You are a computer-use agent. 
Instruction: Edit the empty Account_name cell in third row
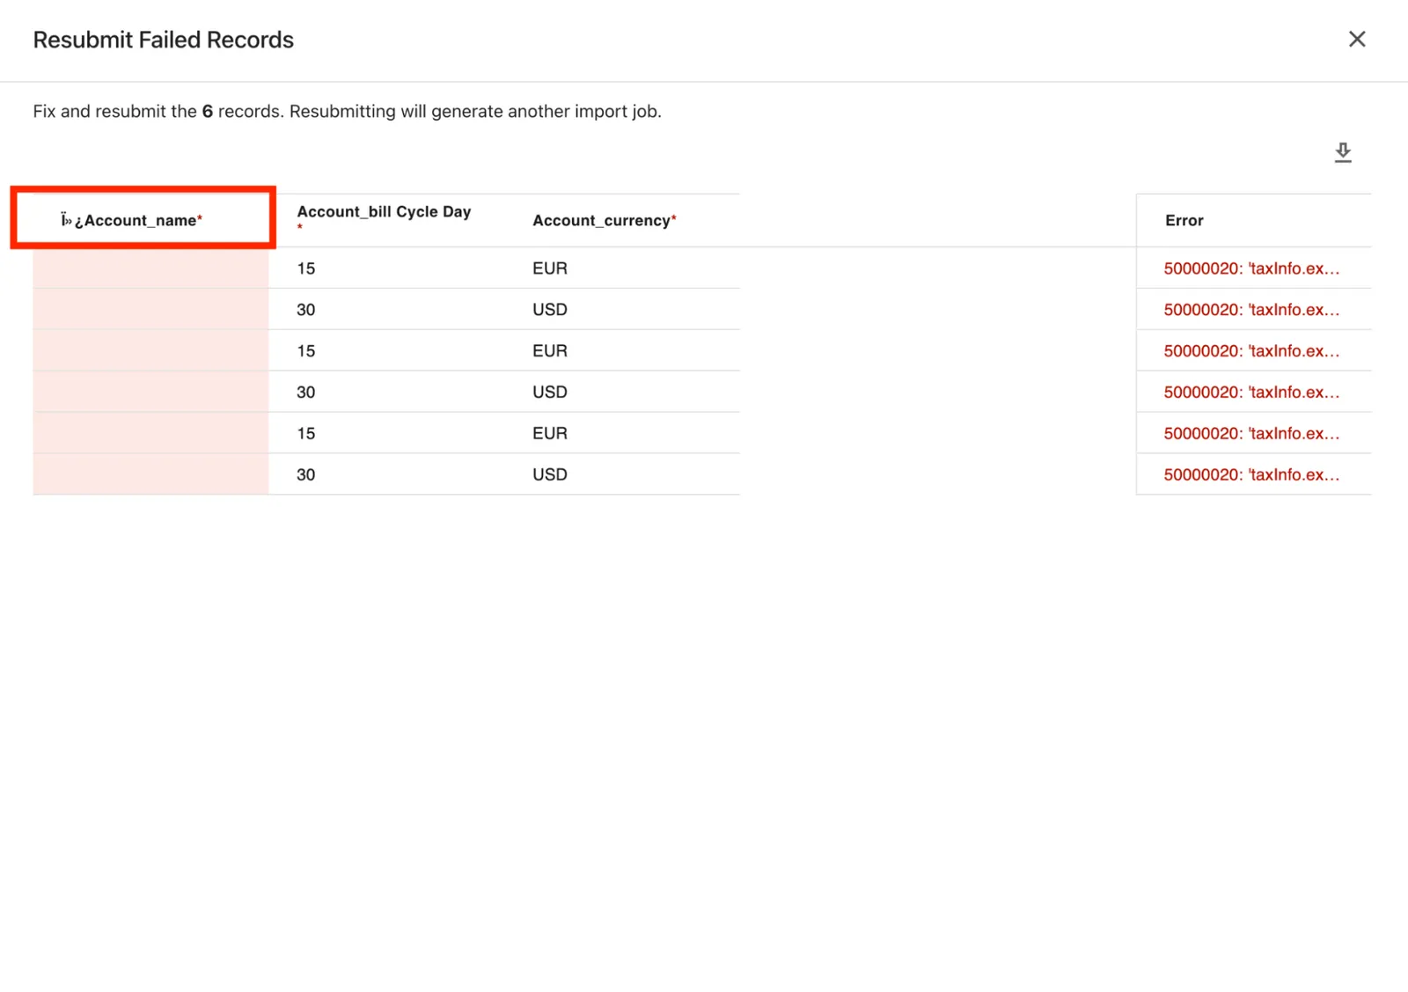pos(150,351)
